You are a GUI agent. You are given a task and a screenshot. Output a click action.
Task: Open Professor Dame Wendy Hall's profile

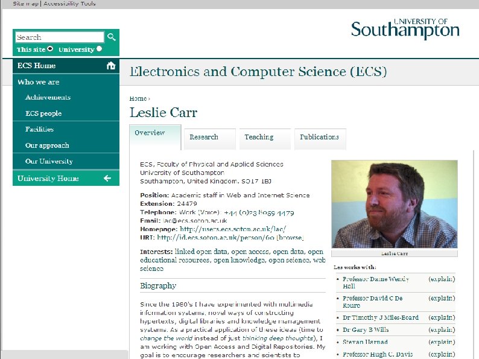pos(376,282)
